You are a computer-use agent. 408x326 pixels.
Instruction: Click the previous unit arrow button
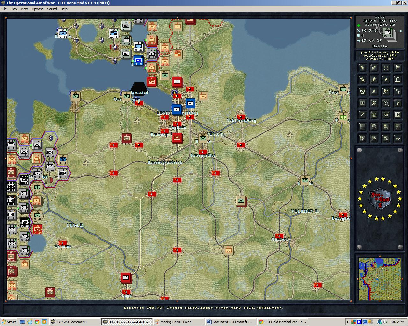[x=362, y=67]
